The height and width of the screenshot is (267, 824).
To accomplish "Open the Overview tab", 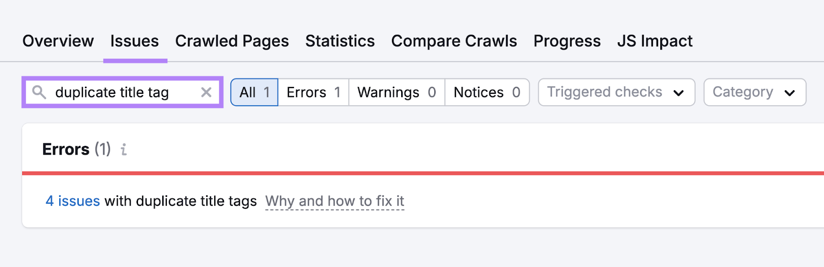I will 58,41.
